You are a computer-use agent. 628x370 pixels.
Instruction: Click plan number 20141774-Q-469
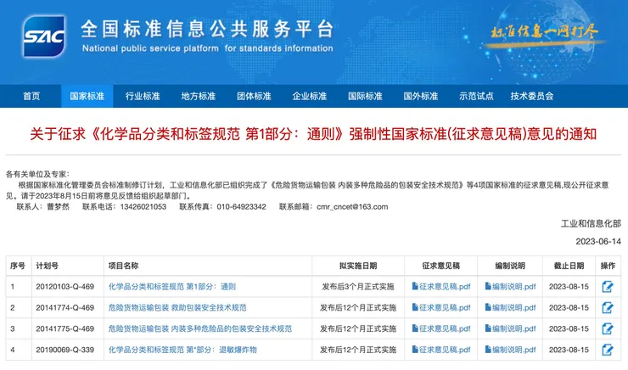(x=64, y=308)
